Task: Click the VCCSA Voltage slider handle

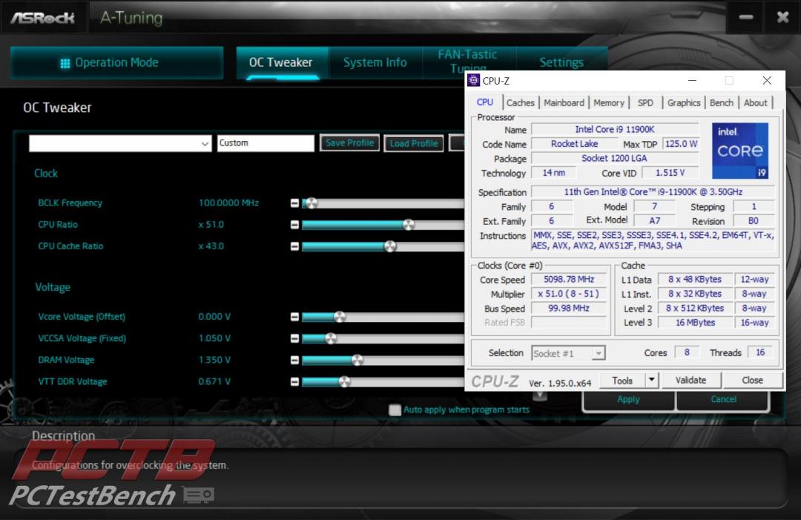Action: [331, 339]
